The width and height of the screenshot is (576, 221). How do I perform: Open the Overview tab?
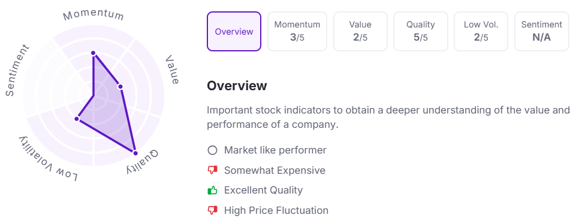coord(234,32)
